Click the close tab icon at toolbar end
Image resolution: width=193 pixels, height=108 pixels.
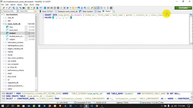click(111, 8)
